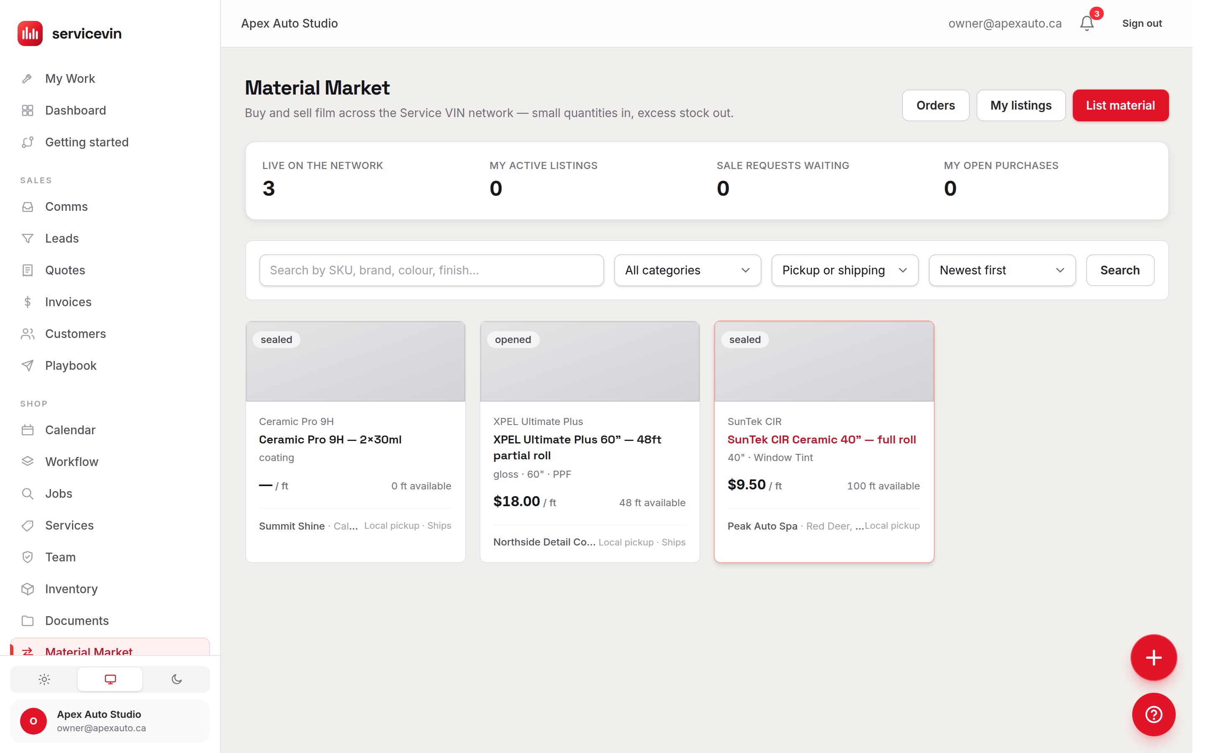Viewport: 1205px width, 753px height.
Task: Click the SKU search input field
Action: 431,270
